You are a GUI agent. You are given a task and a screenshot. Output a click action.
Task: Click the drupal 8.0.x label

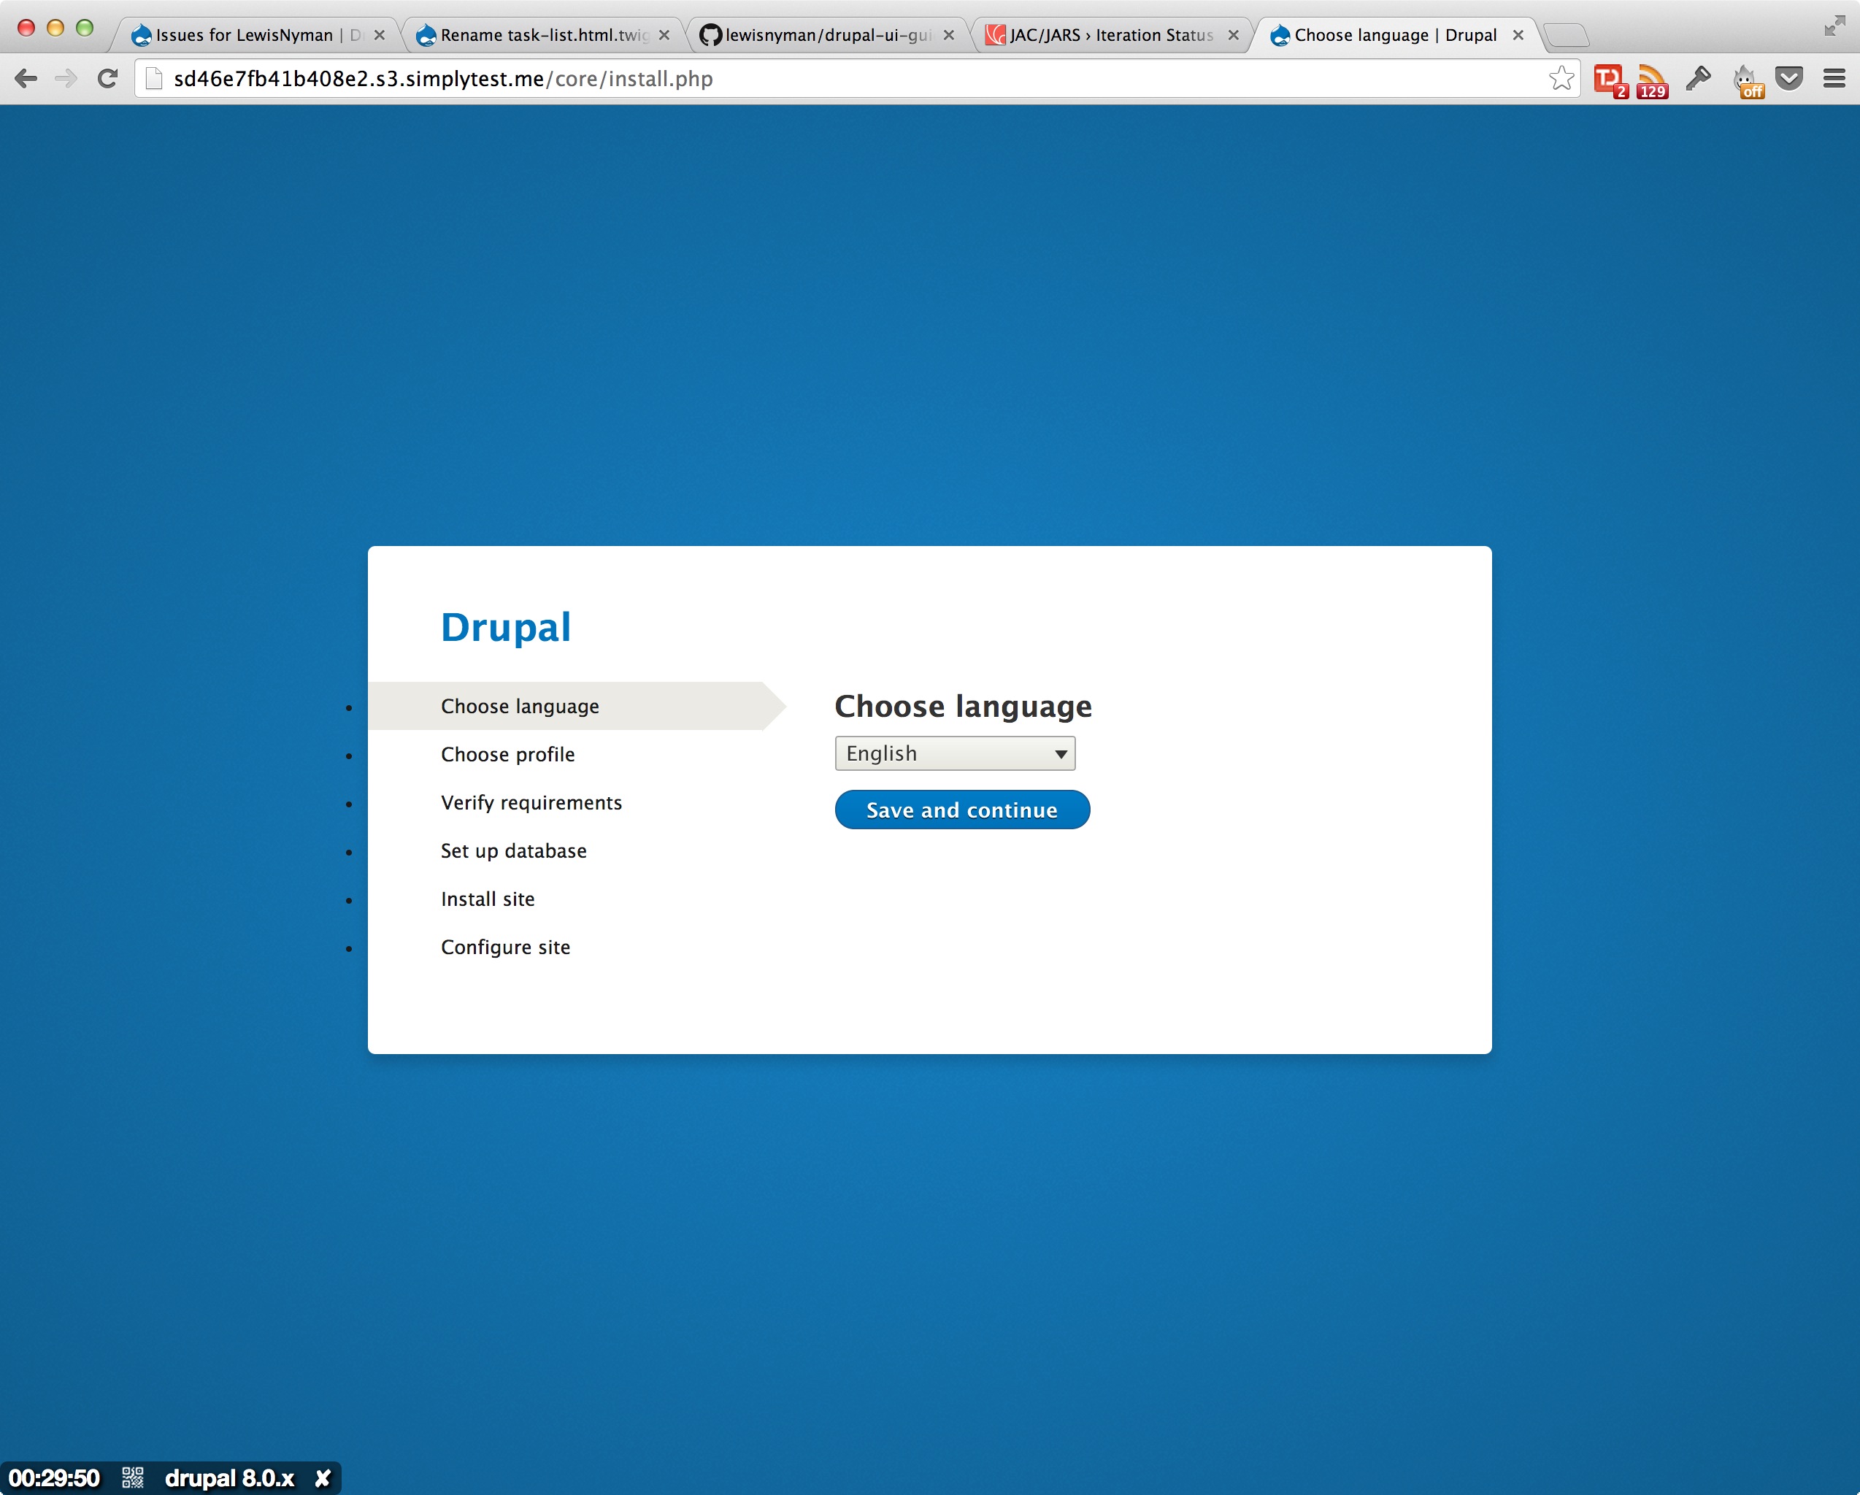[x=229, y=1477]
